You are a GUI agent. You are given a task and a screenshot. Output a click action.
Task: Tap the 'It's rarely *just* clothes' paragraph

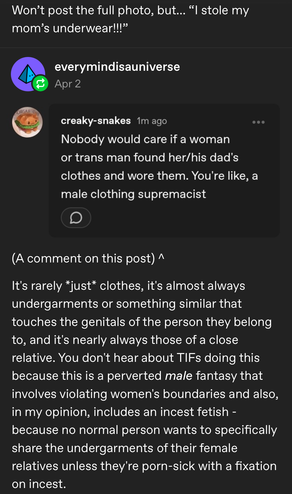[x=145, y=385]
